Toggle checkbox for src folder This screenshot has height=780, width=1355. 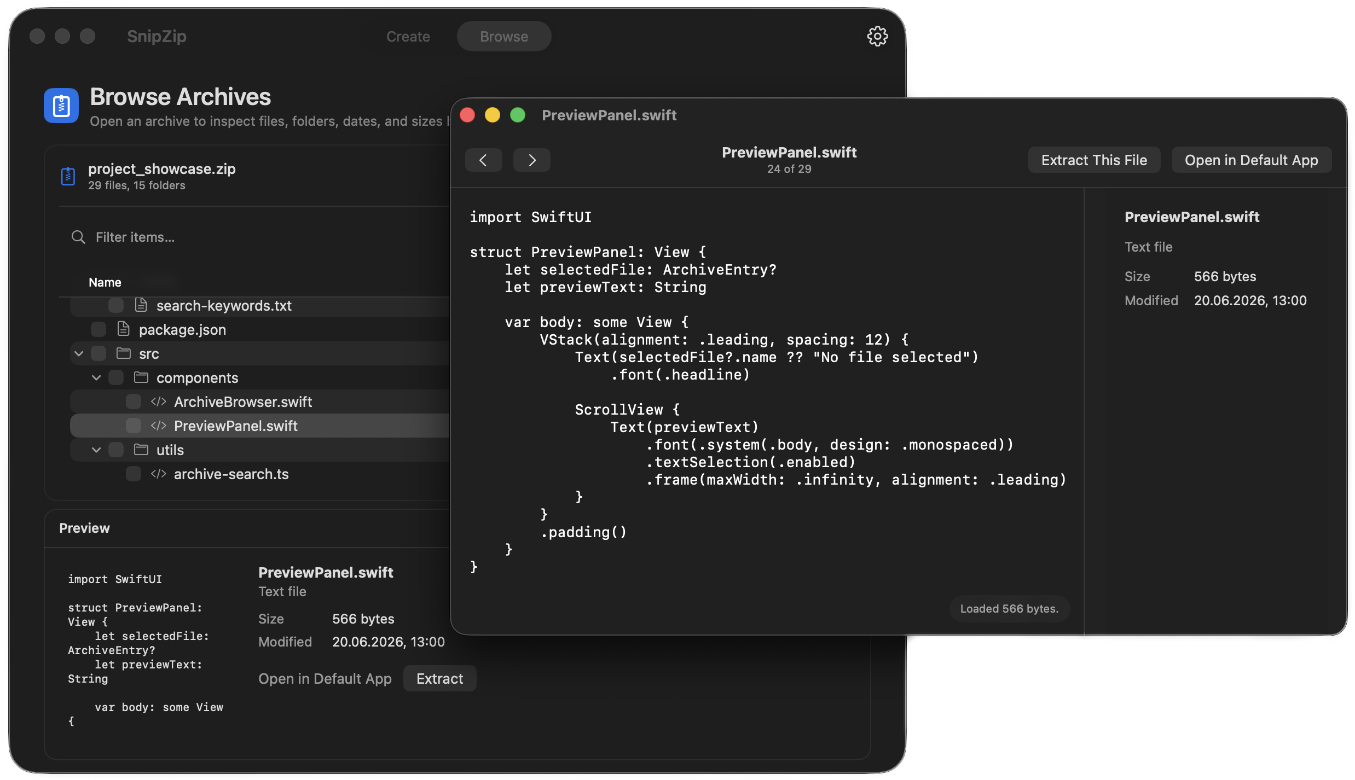coord(99,353)
